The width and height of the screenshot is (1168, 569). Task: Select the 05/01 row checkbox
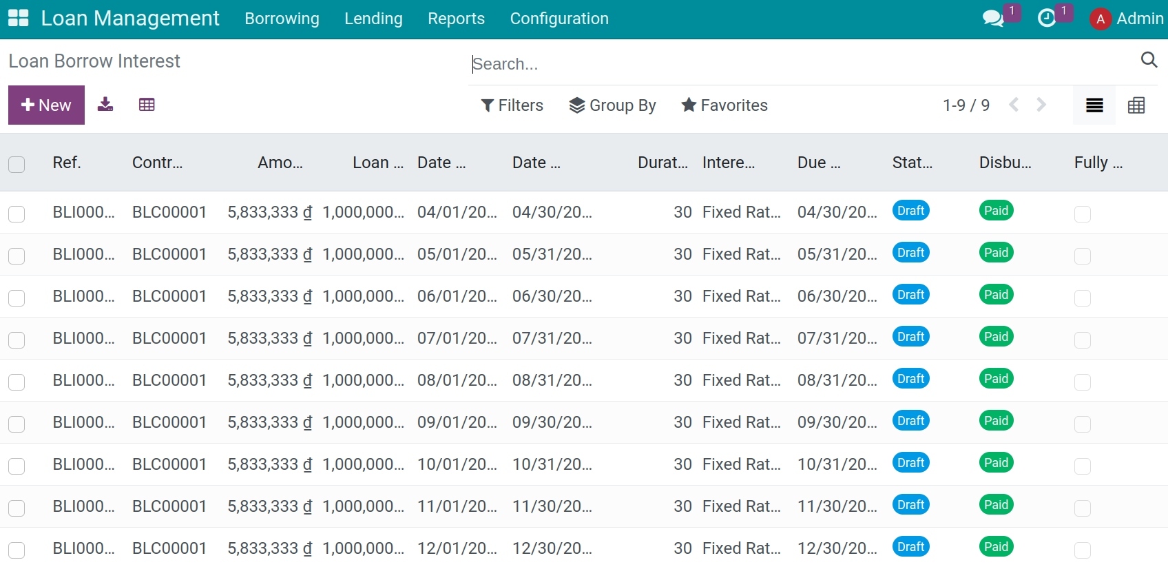click(17, 256)
